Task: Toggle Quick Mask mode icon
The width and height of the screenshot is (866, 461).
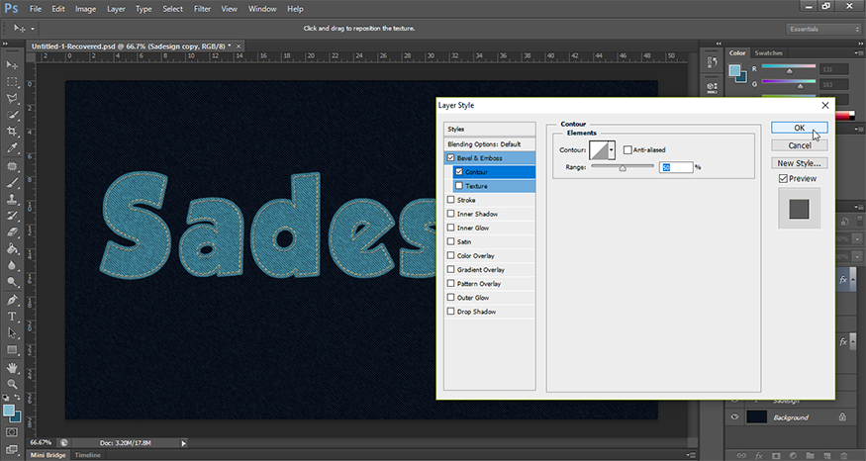Action: [x=12, y=432]
